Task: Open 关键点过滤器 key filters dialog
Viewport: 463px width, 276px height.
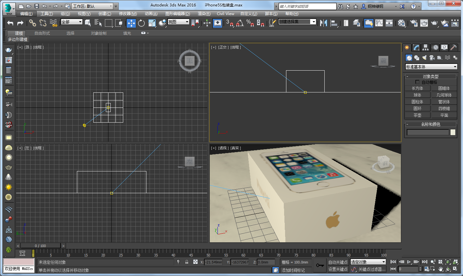Action: click(x=372, y=270)
